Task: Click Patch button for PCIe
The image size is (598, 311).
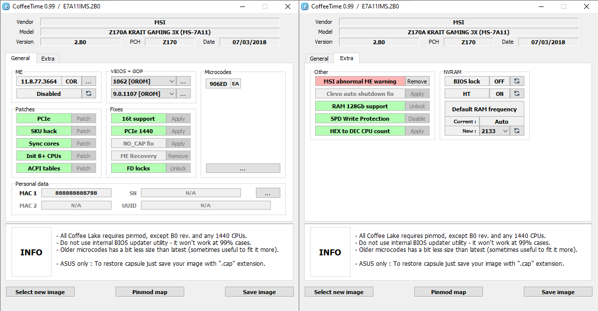Action: [x=84, y=118]
